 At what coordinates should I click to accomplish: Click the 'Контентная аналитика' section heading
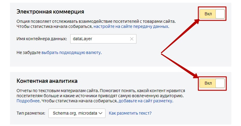pos(47,81)
